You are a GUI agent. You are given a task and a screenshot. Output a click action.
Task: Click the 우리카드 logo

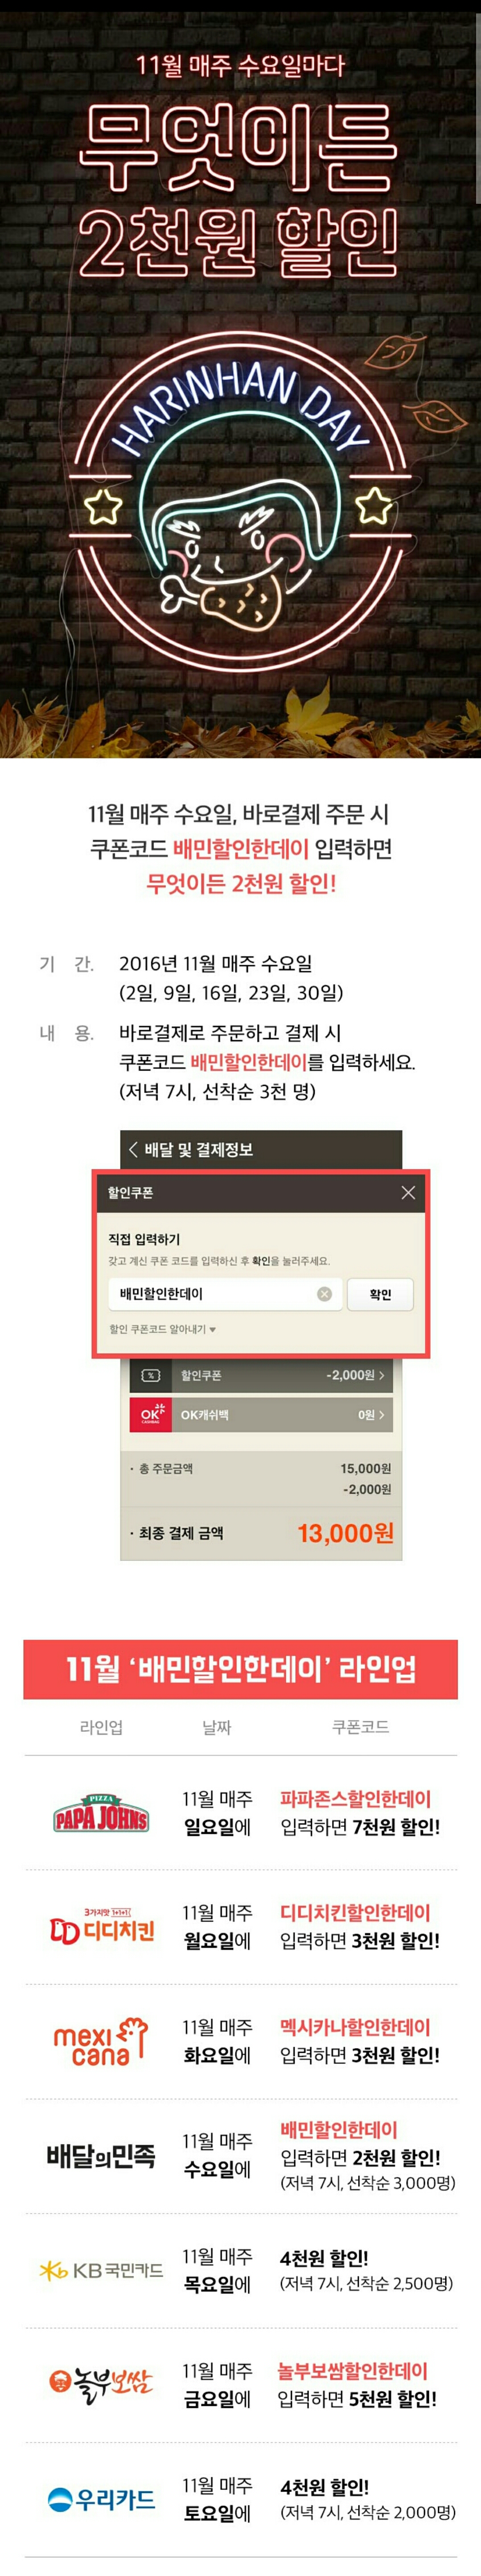tap(101, 2499)
